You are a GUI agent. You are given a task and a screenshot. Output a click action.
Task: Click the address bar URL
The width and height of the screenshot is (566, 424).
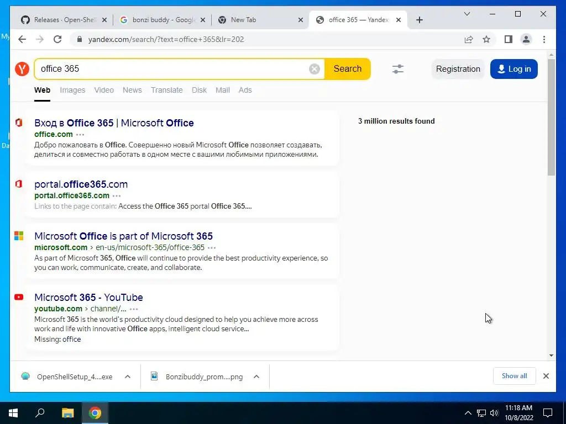[166, 39]
